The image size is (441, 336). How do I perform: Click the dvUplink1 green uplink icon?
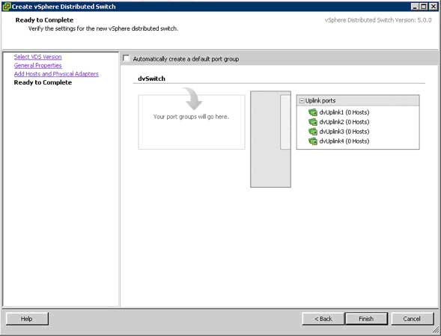click(313, 112)
